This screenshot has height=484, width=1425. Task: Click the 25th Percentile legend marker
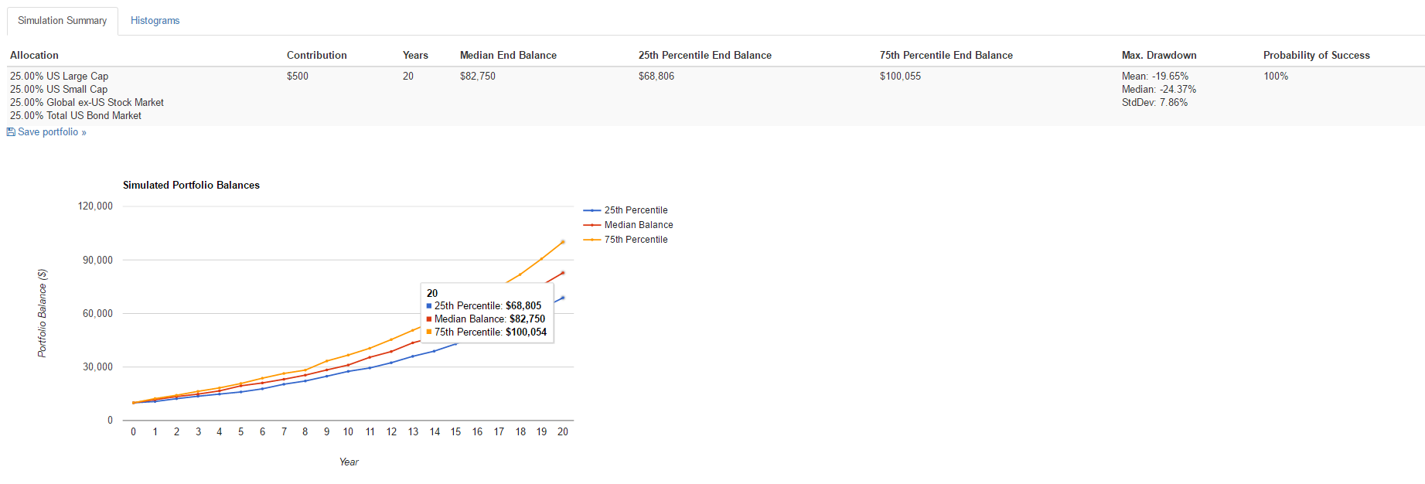(x=591, y=210)
